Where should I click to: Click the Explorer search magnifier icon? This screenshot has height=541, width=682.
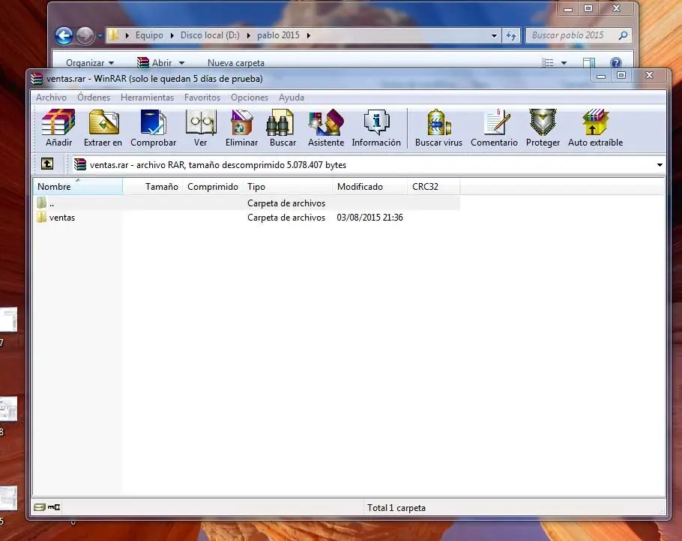[x=623, y=35]
